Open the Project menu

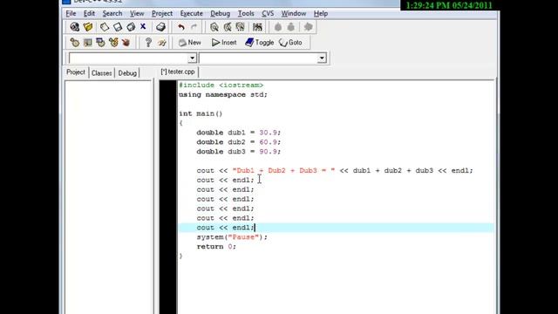coord(162,14)
